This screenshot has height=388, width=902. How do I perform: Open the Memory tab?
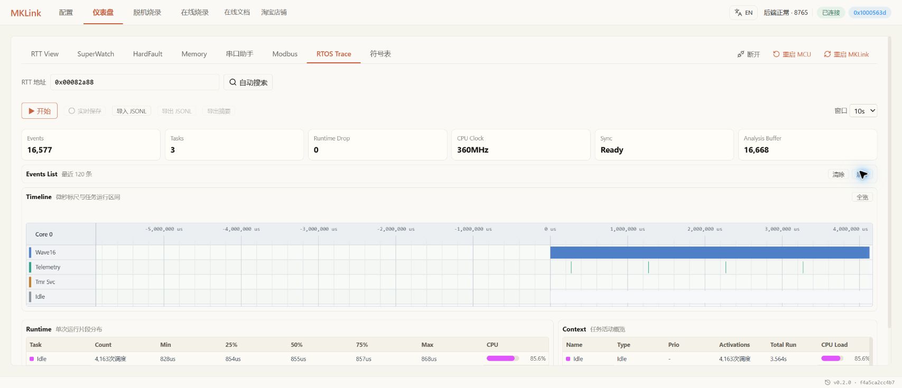coord(194,54)
